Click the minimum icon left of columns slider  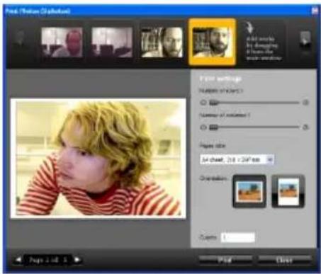coord(203,127)
